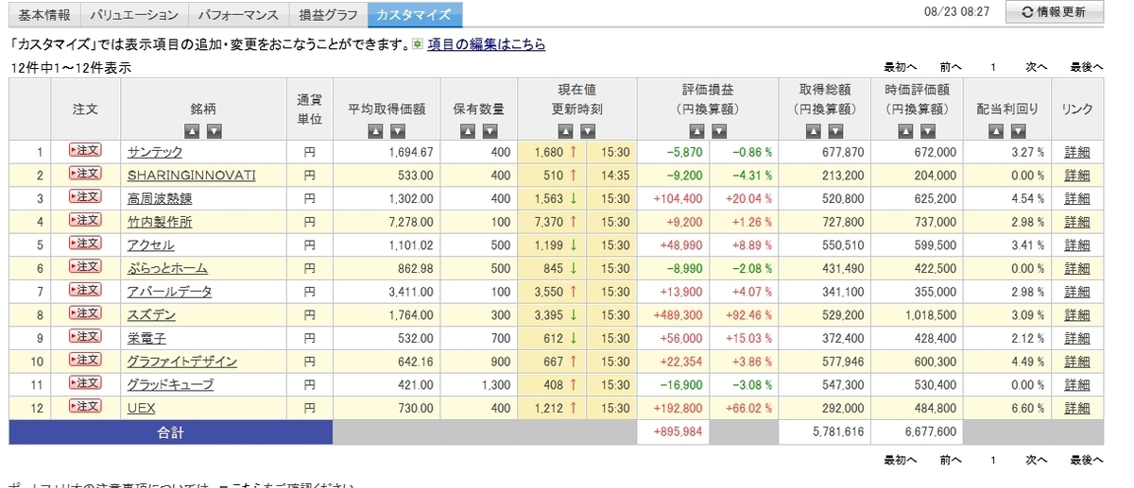Switch to バリュエーション tab
Image resolution: width=1134 pixels, height=488 pixels.
[x=133, y=15]
